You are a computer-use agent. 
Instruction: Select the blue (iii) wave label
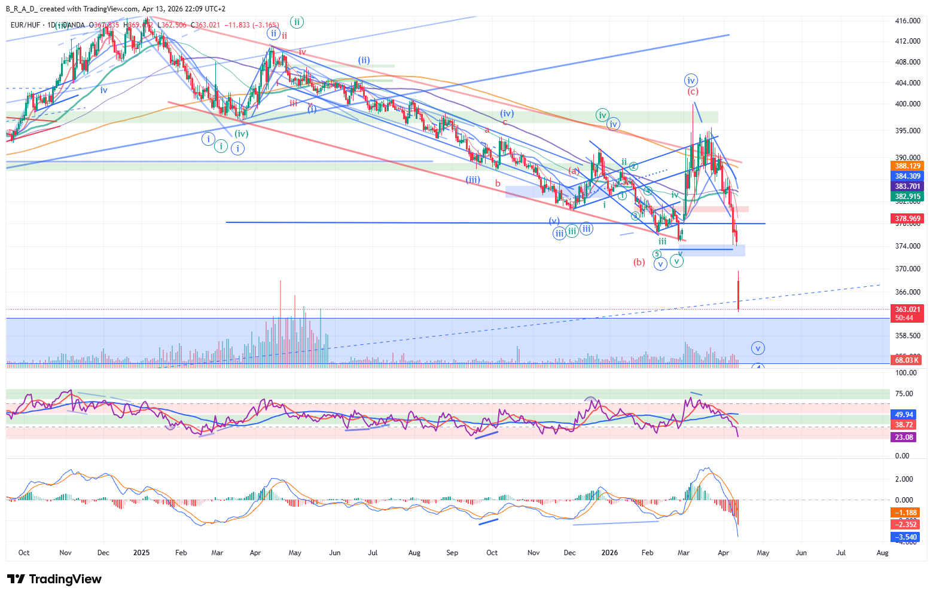tap(472, 179)
